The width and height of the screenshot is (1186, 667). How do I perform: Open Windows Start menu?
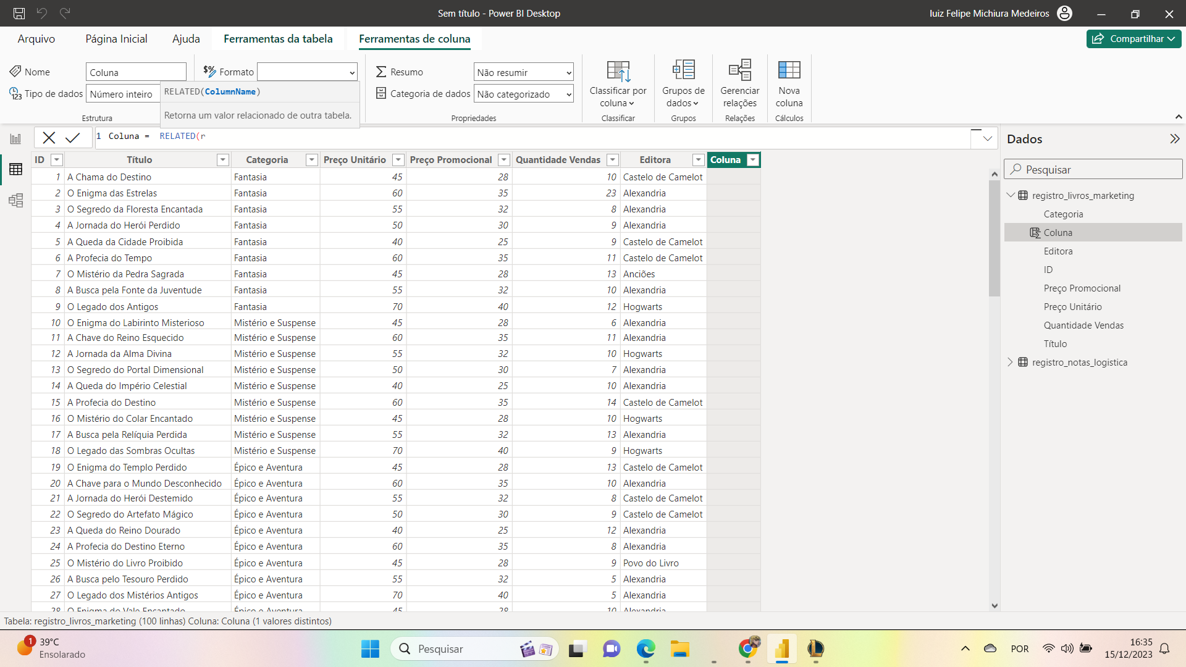coord(370,648)
